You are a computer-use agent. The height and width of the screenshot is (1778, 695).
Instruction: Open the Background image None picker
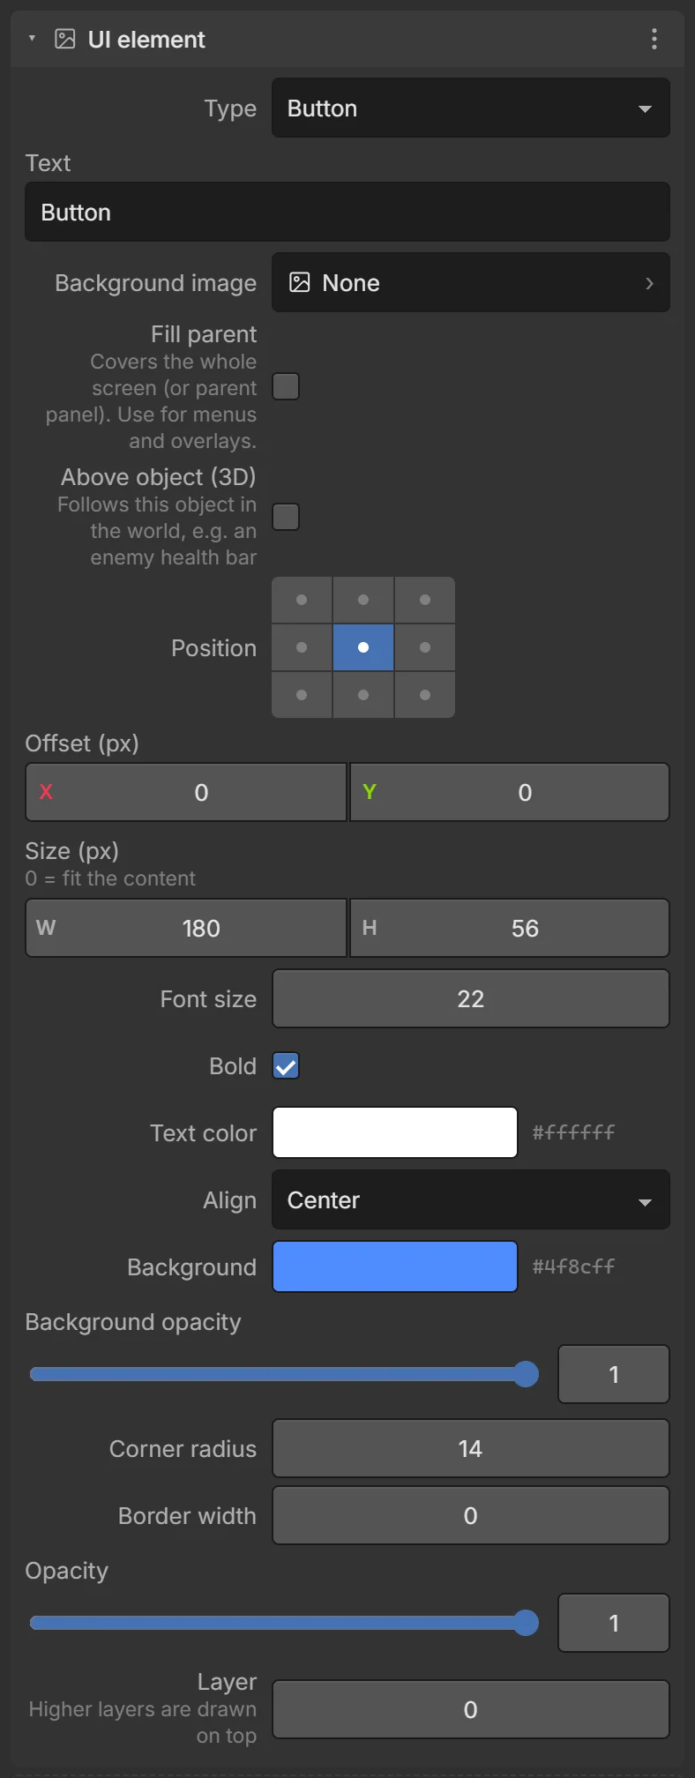click(x=471, y=282)
